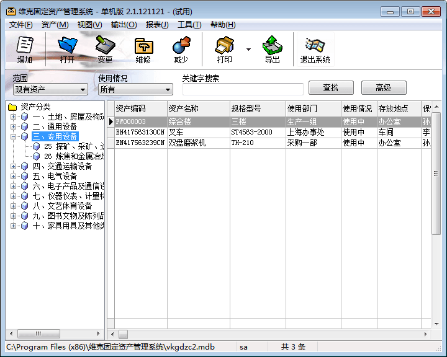
Task: Click the 高级 advanced button
Action: (383, 88)
